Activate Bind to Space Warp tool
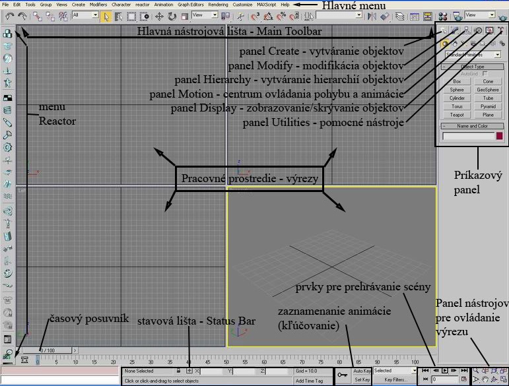The width and height of the screenshot is (509, 386). pos(63,16)
